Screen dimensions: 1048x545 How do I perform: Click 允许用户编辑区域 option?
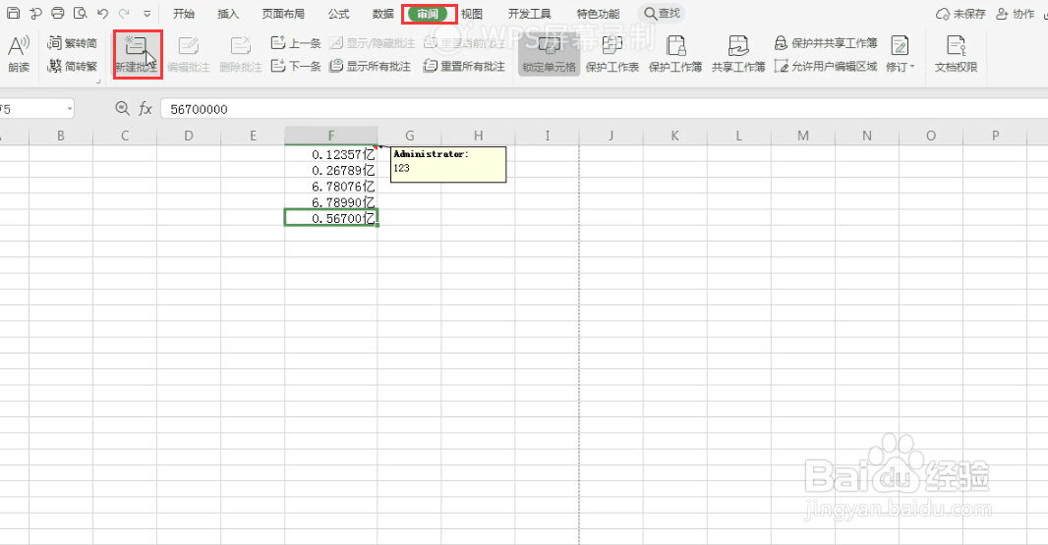coord(826,66)
